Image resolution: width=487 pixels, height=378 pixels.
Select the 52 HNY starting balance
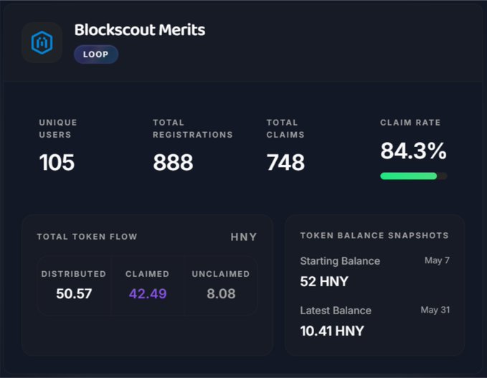click(x=324, y=282)
